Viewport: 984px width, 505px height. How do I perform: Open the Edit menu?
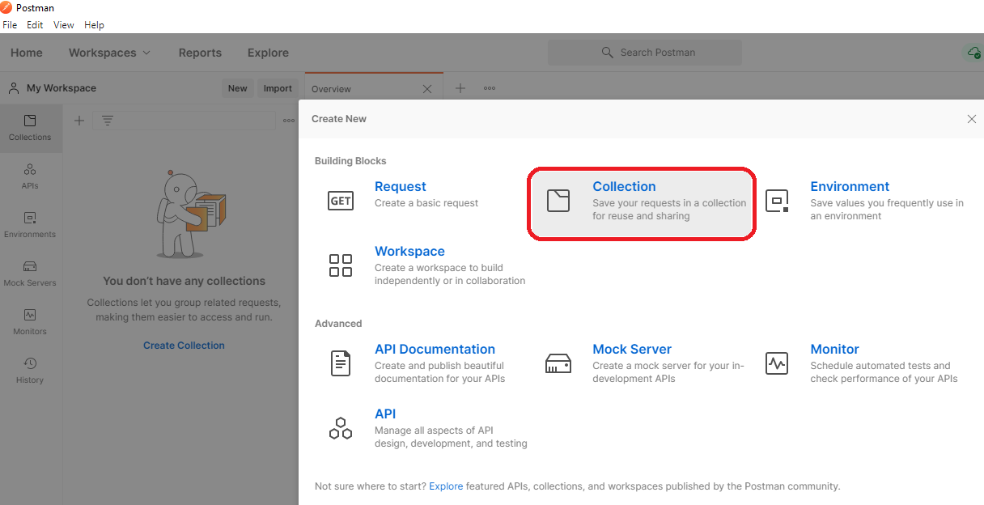pos(35,25)
